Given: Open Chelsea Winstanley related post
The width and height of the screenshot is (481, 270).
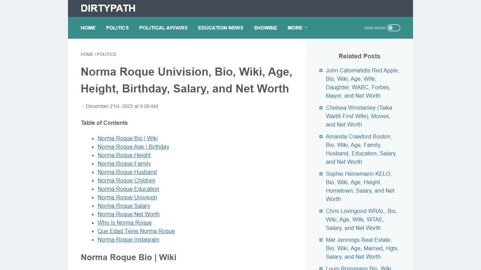Looking at the screenshot, I should (x=359, y=116).
